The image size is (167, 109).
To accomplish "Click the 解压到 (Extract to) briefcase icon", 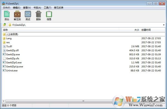I will click(x=17, y=14).
